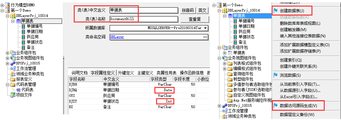The image size is (341, 120).
Task: Choose 删除数据库表或视图(L) menu entry
Action: pos(300,23)
